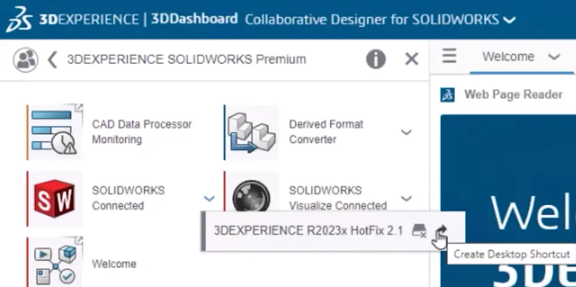Click the 3DS compass logo in header

tap(19, 20)
